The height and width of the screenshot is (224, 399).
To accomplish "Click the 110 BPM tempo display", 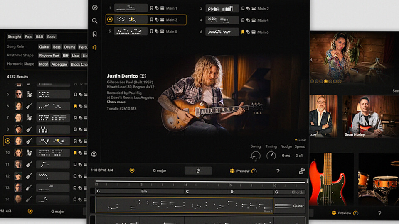I will coord(98,170).
